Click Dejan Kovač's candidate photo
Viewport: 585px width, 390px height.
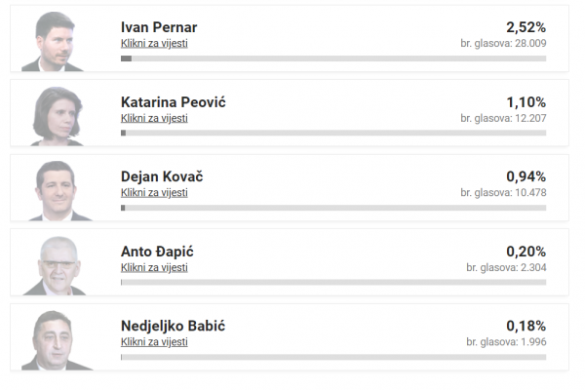[58, 191]
